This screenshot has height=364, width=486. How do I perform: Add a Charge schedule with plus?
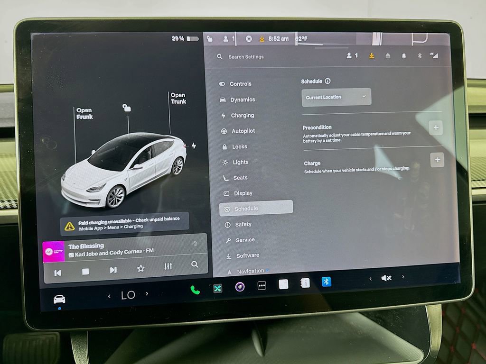pyautogui.click(x=437, y=160)
